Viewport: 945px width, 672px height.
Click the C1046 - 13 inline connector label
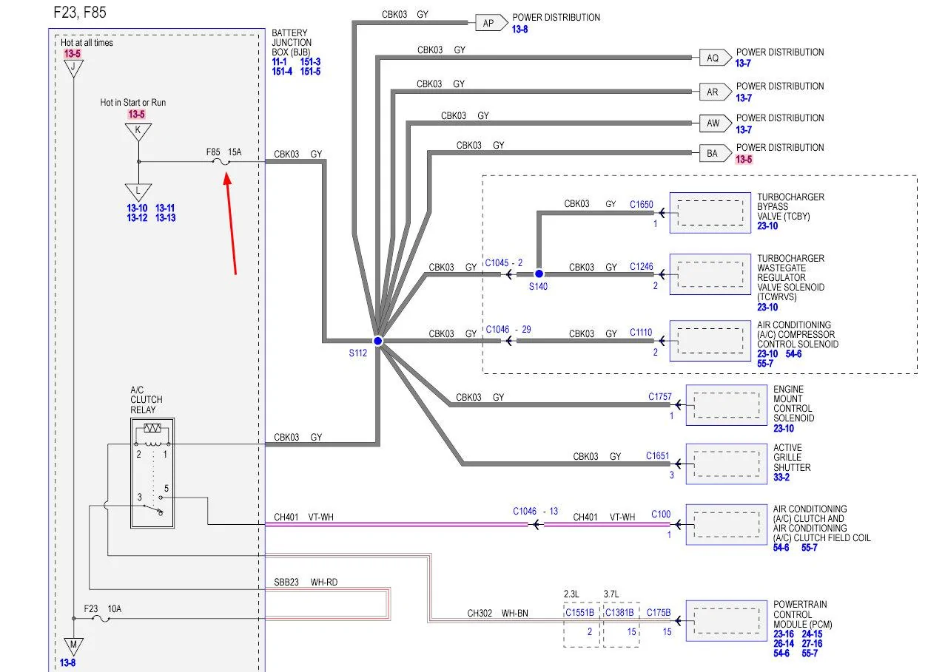[x=536, y=511]
